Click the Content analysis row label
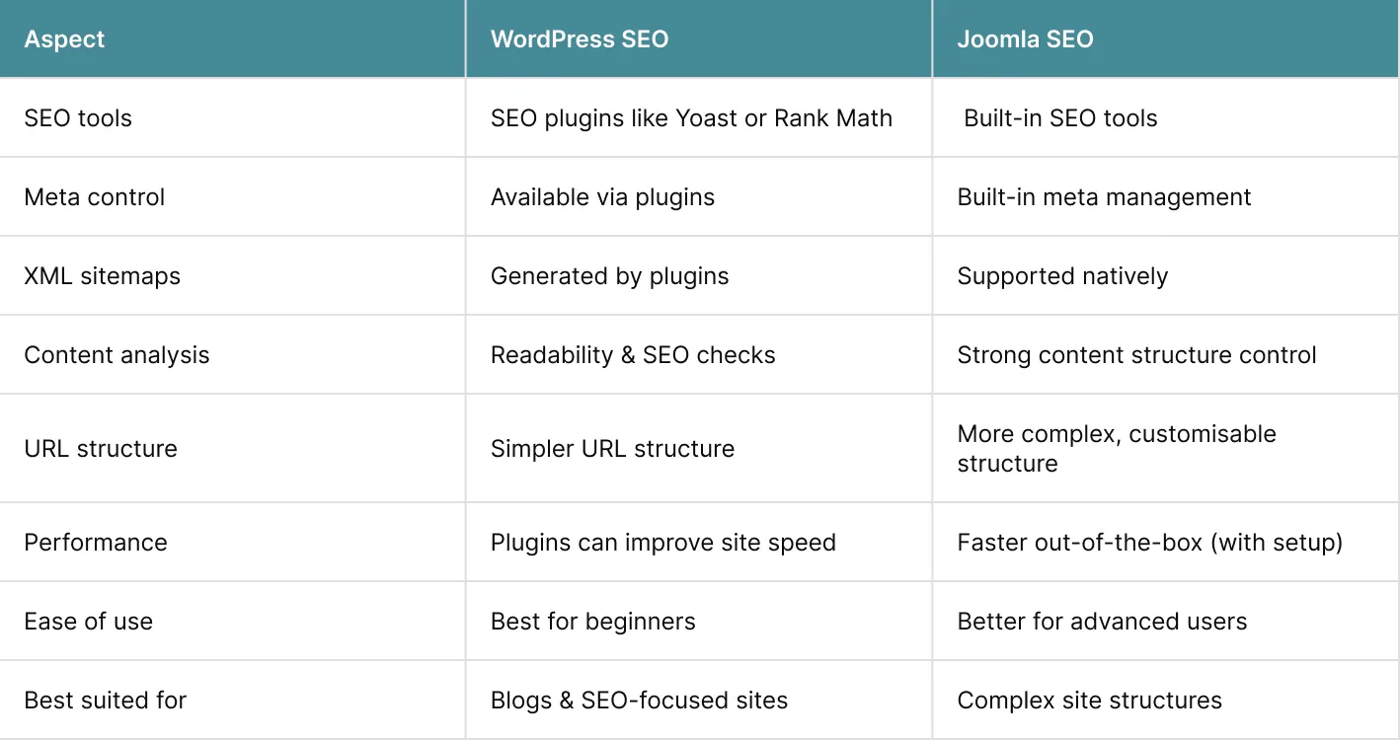 pyautogui.click(x=117, y=355)
